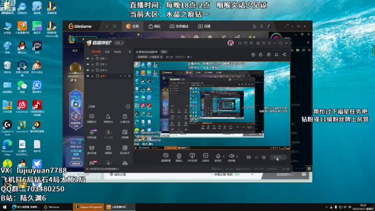Open the 弹幕助手 tool in toolbox

click(91, 119)
